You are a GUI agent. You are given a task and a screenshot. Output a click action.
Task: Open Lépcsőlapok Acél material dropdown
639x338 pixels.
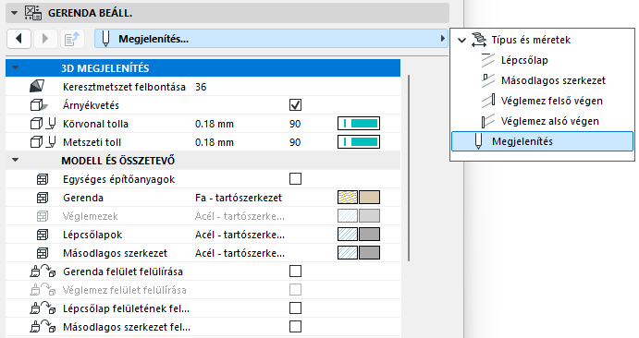click(240, 235)
